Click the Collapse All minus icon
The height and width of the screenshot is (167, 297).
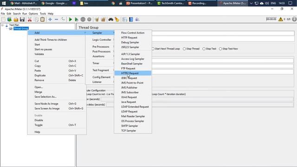tap(57, 19)
